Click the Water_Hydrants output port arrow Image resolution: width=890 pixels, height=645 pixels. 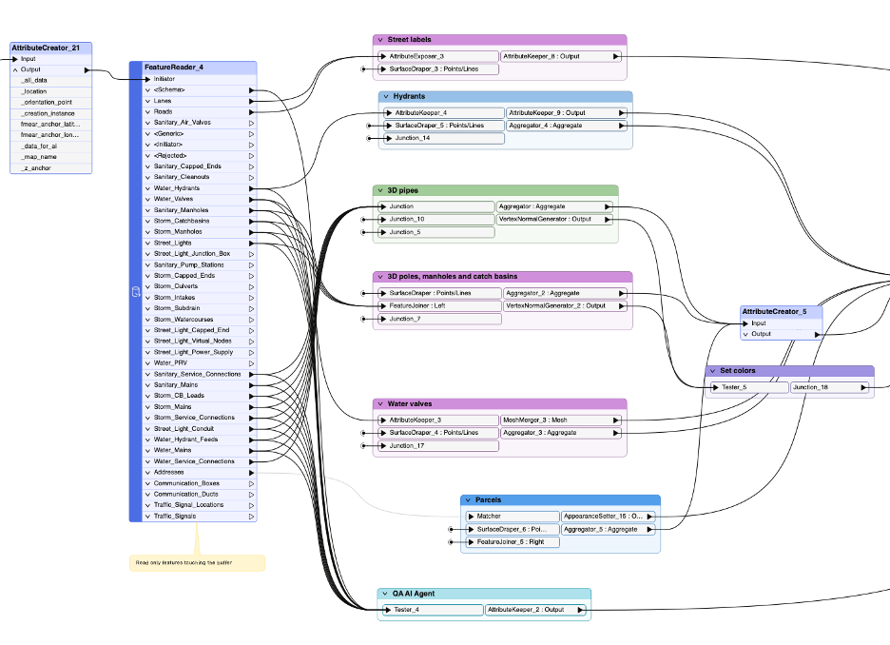(x=251, y=188)
